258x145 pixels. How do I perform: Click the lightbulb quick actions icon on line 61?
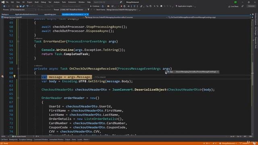15,76
